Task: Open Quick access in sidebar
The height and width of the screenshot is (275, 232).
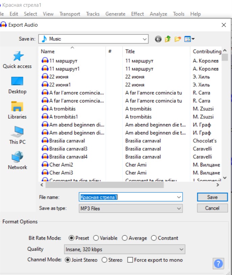Action: (17, 60)
